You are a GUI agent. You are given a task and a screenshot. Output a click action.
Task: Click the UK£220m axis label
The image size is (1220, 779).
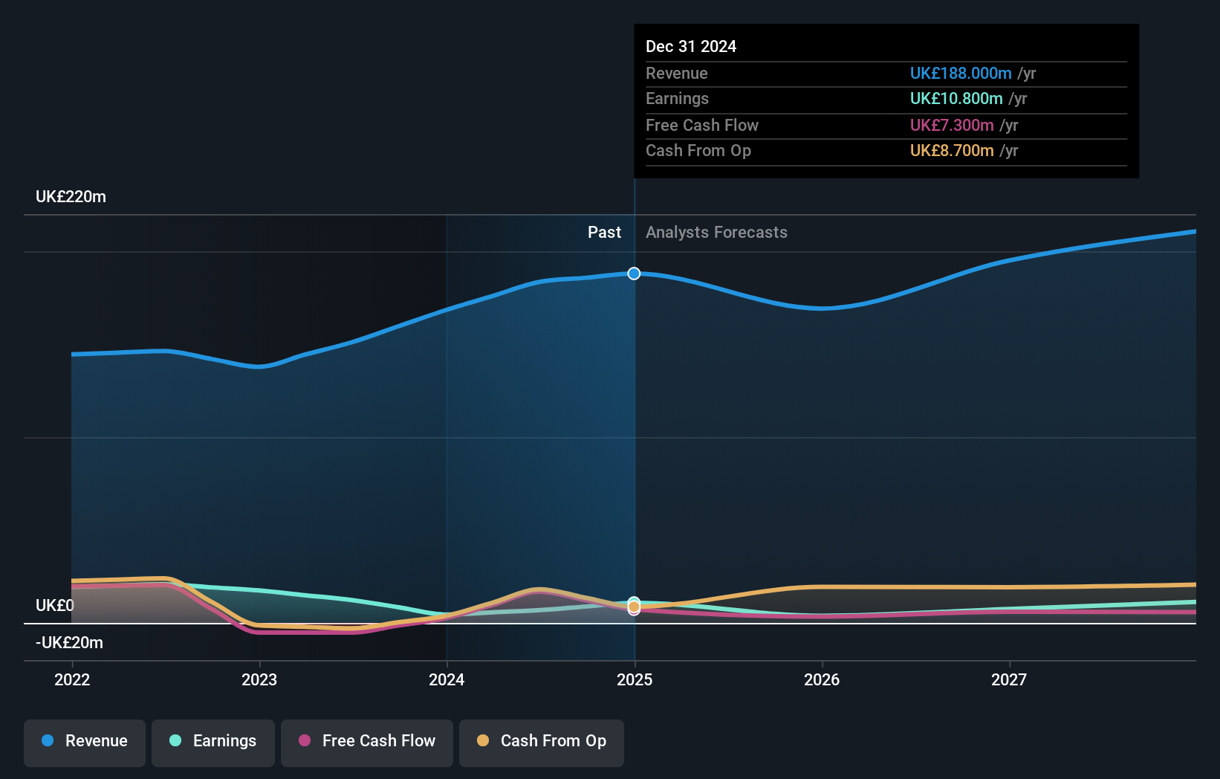pos(70,196)
